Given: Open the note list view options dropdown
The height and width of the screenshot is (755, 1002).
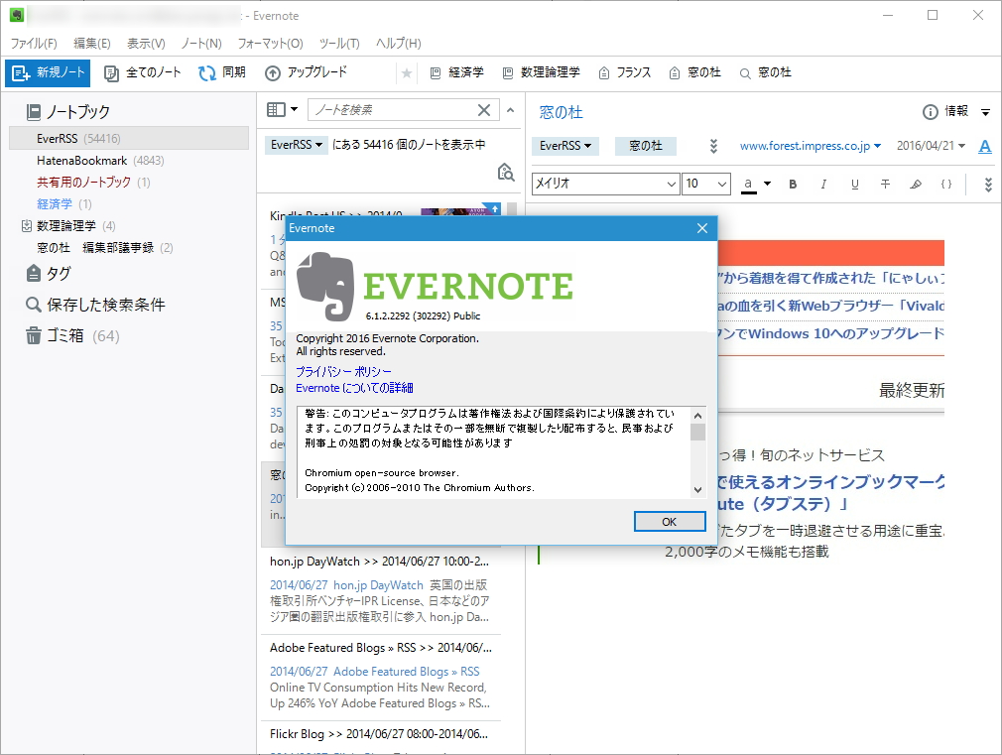Looking at the screenshot, I should 282,109.
